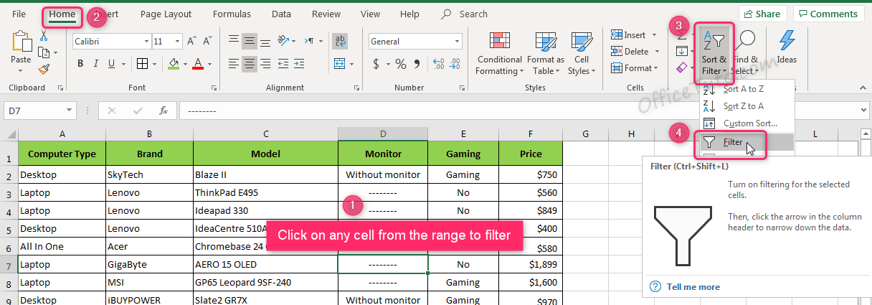Viewport: 872px width, 305px height.
Task: Cut selection with the scissors icon
Action: tap(44, 36)
